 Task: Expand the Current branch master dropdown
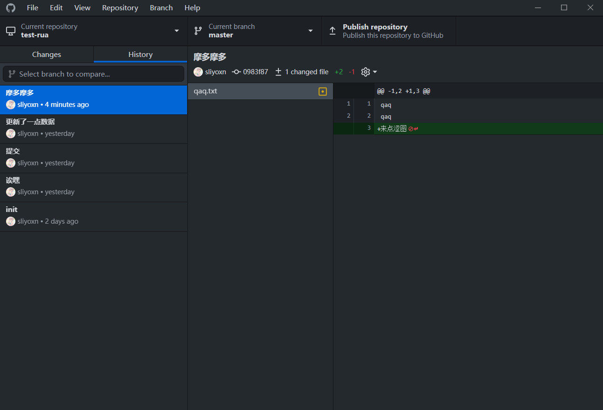pyautogui.click(x=310, y=31)
